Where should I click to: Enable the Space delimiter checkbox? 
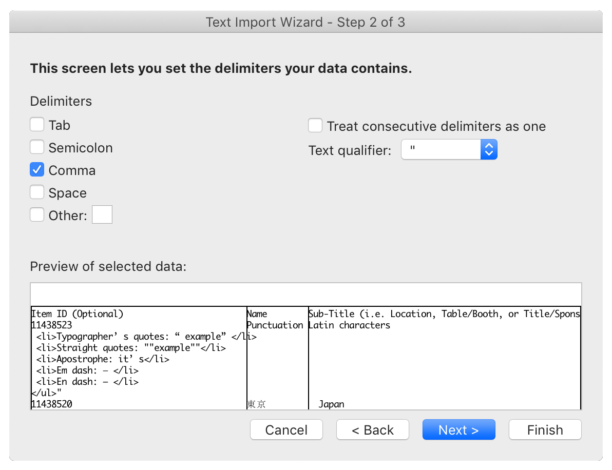[37, 192]
